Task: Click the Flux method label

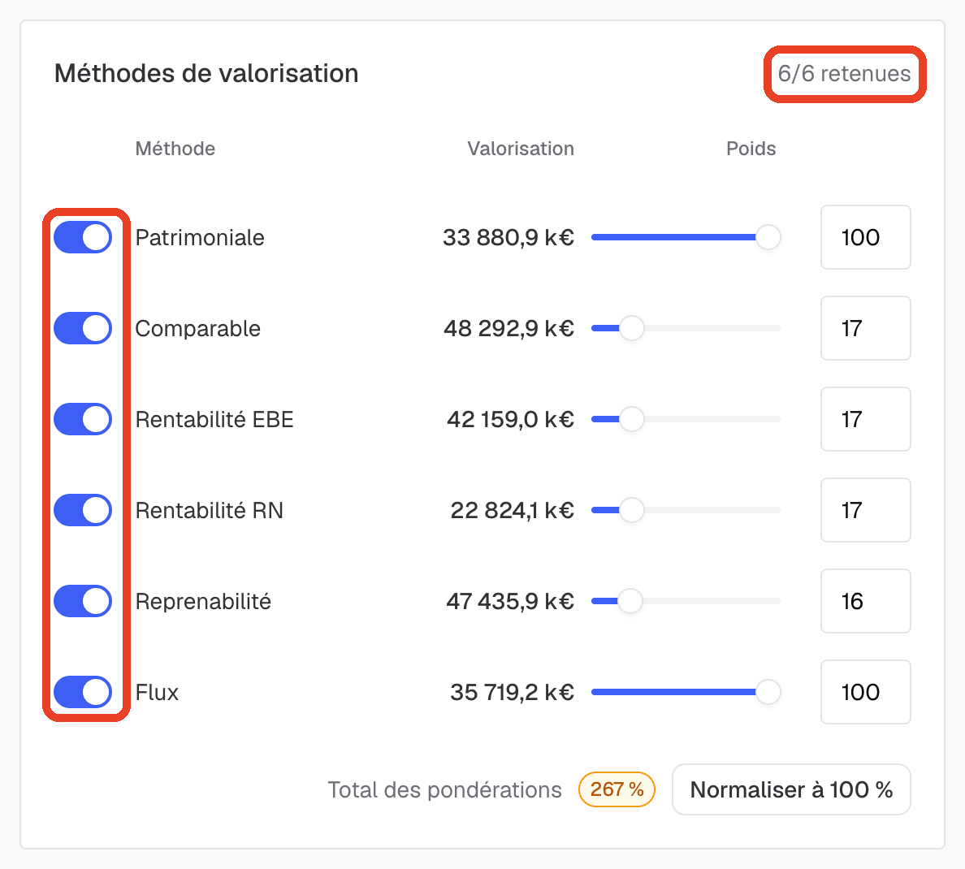Action: [157, 693]
